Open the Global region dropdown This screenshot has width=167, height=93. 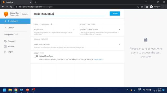click(25, 14)
